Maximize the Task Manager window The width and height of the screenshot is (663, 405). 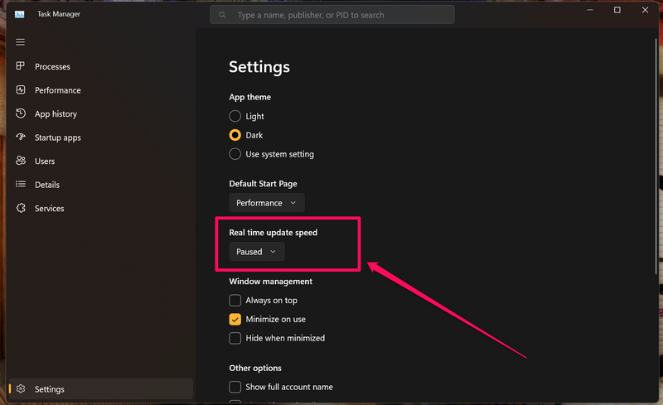pos(617,11)
